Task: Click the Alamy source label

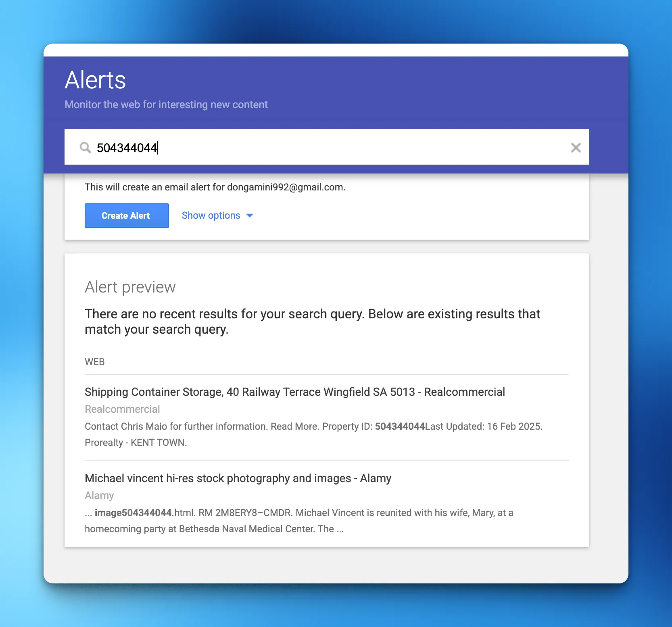Action: click(x=99, y=495)
